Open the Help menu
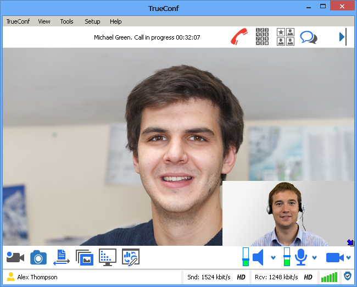Image resolution: width=357 pixels, height=287 pixels. coord(116,21)
